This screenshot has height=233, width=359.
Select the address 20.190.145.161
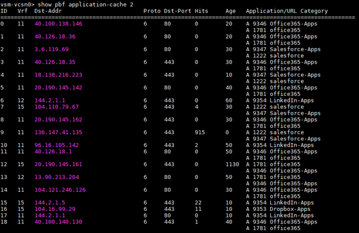pyautogui.click(x=58, y=164)
